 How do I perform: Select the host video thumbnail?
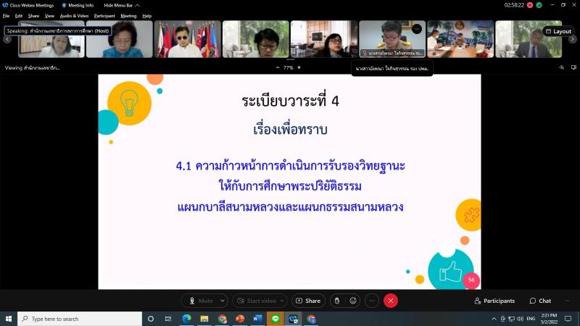tap(51, 39)
